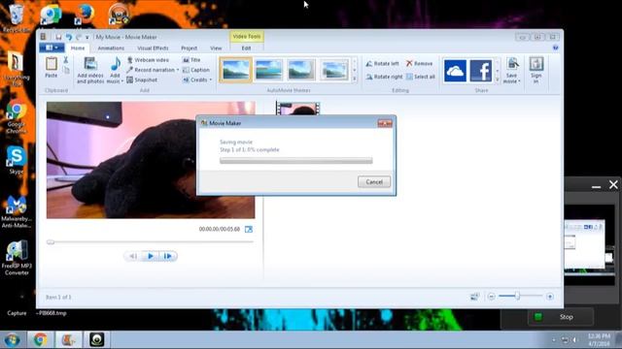Insert a Title clip
622x349 pixels.
click(x=191, y=60)
